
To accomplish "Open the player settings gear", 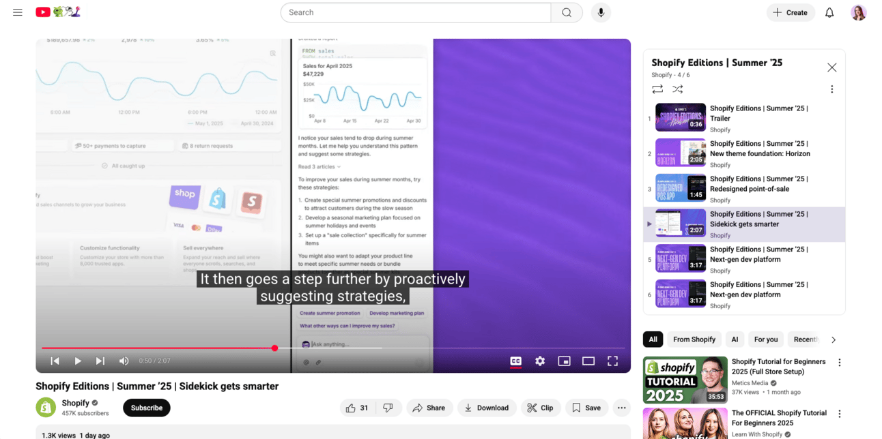I will [540, 361].
